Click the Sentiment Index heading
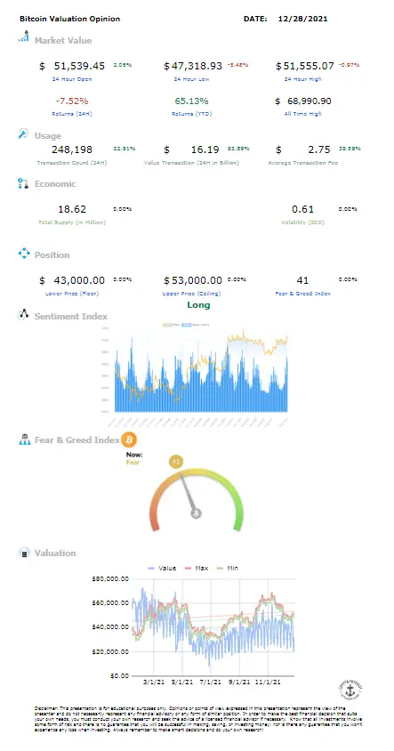 click(71, 316)
